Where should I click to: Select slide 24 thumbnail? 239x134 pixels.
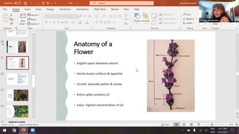pyautogui.click(x=18, y=111)
